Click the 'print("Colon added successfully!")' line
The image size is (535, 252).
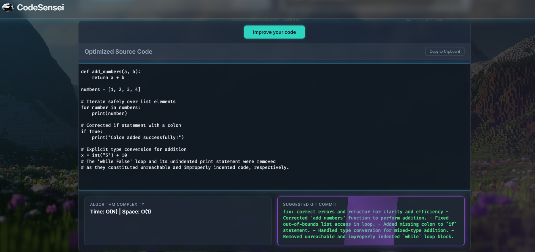coord(138,137)
